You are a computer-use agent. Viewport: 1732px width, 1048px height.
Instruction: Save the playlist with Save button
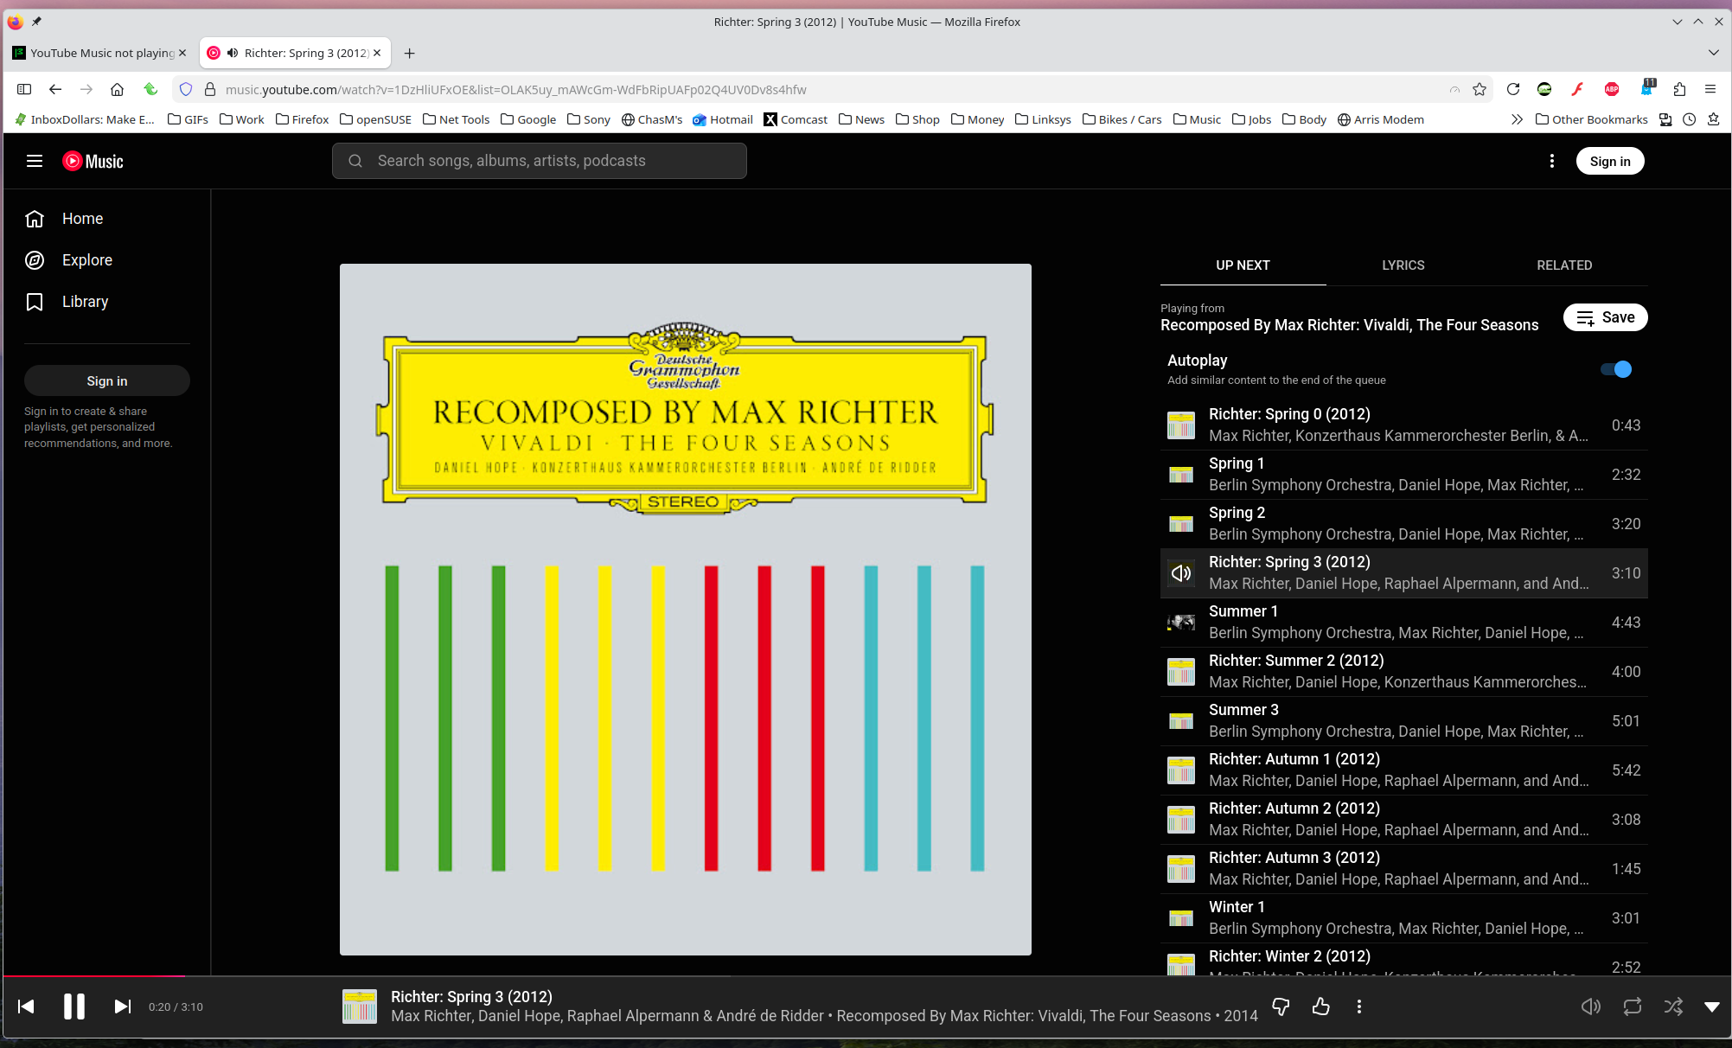point(1605,317)
